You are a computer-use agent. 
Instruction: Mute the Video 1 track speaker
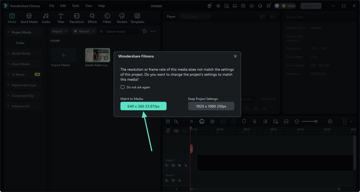pos(173,165)
